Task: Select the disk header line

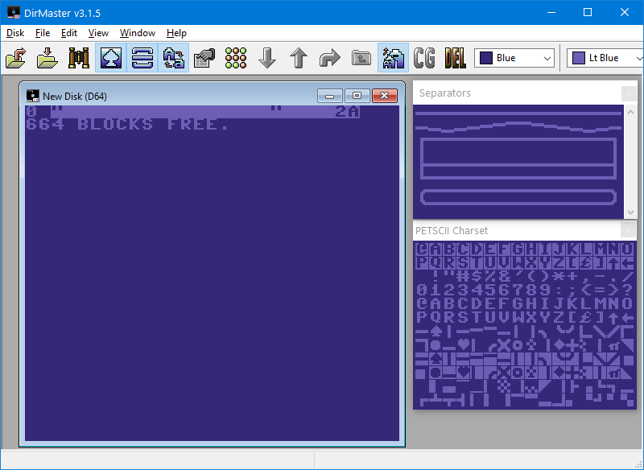Action: coord(192,112)
